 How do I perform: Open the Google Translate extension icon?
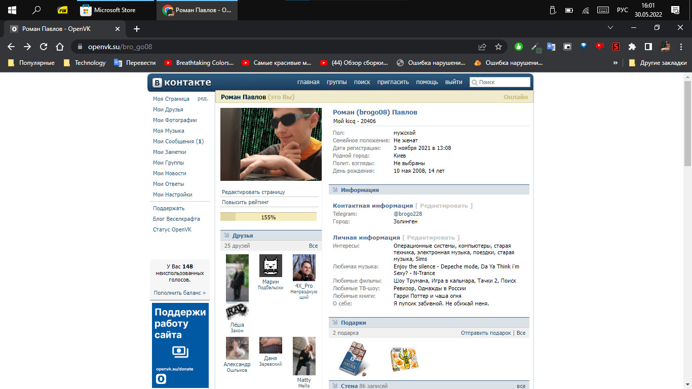point(551,47)
